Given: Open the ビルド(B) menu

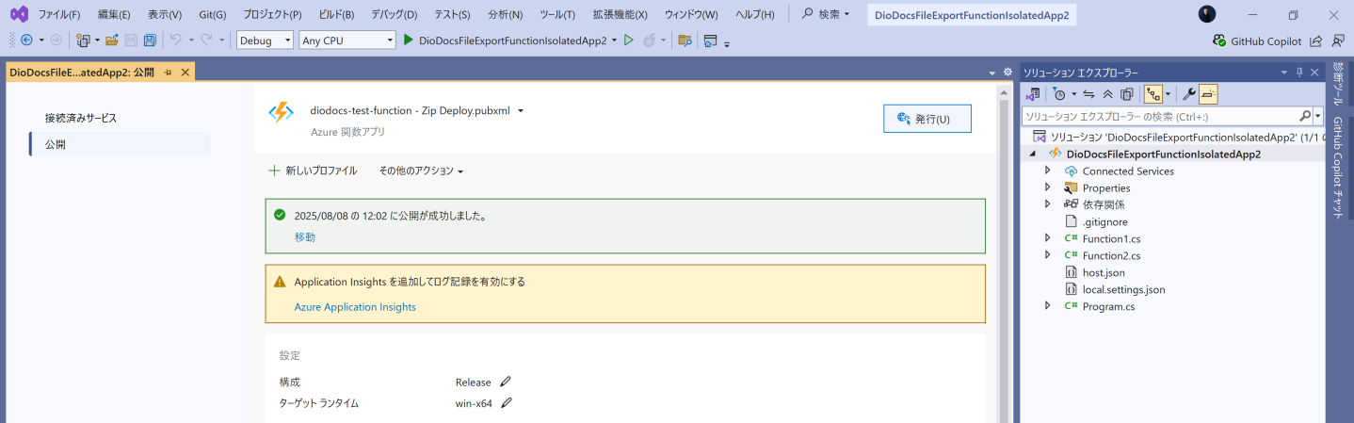Looking at the screenshot, I should [336, 14].
